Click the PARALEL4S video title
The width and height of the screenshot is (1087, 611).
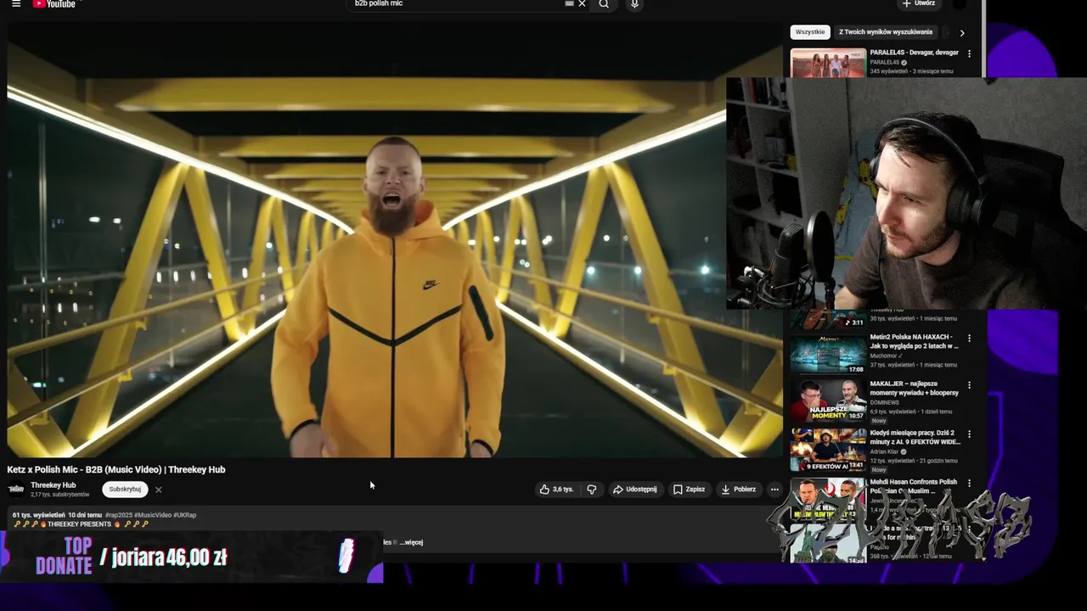click(x=914, y=53)
